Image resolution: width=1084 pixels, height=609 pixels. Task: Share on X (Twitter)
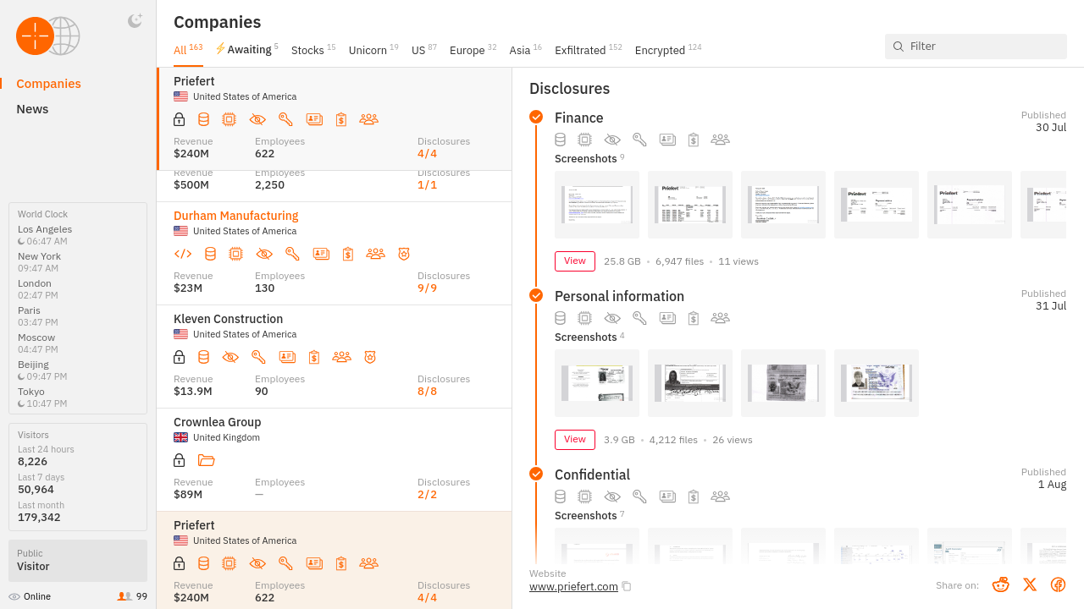point(1030,584)
